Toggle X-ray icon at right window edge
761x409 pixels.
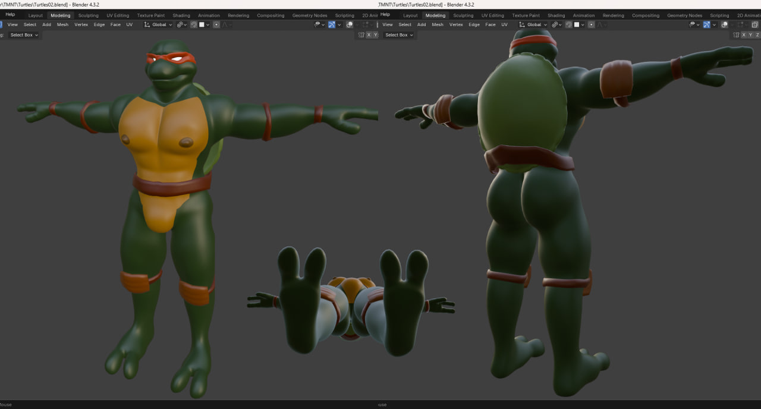click(x=754, y=24)
